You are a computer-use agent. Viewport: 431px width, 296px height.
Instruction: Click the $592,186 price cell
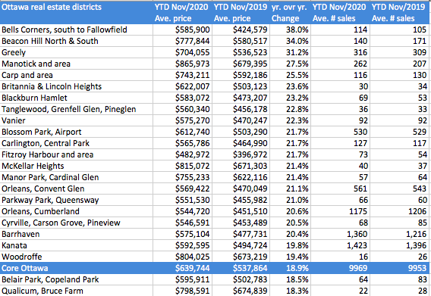(x=241, y=75)
